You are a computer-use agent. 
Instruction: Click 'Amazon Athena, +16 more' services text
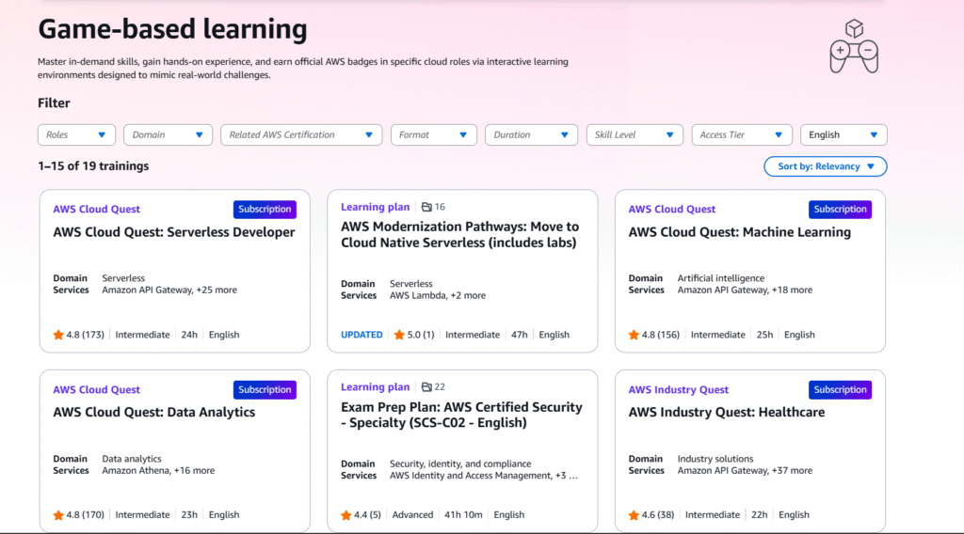pyautogui.click(x=158, y=470)
